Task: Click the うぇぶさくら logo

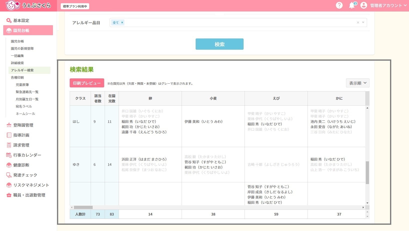Action: [28, 5]
